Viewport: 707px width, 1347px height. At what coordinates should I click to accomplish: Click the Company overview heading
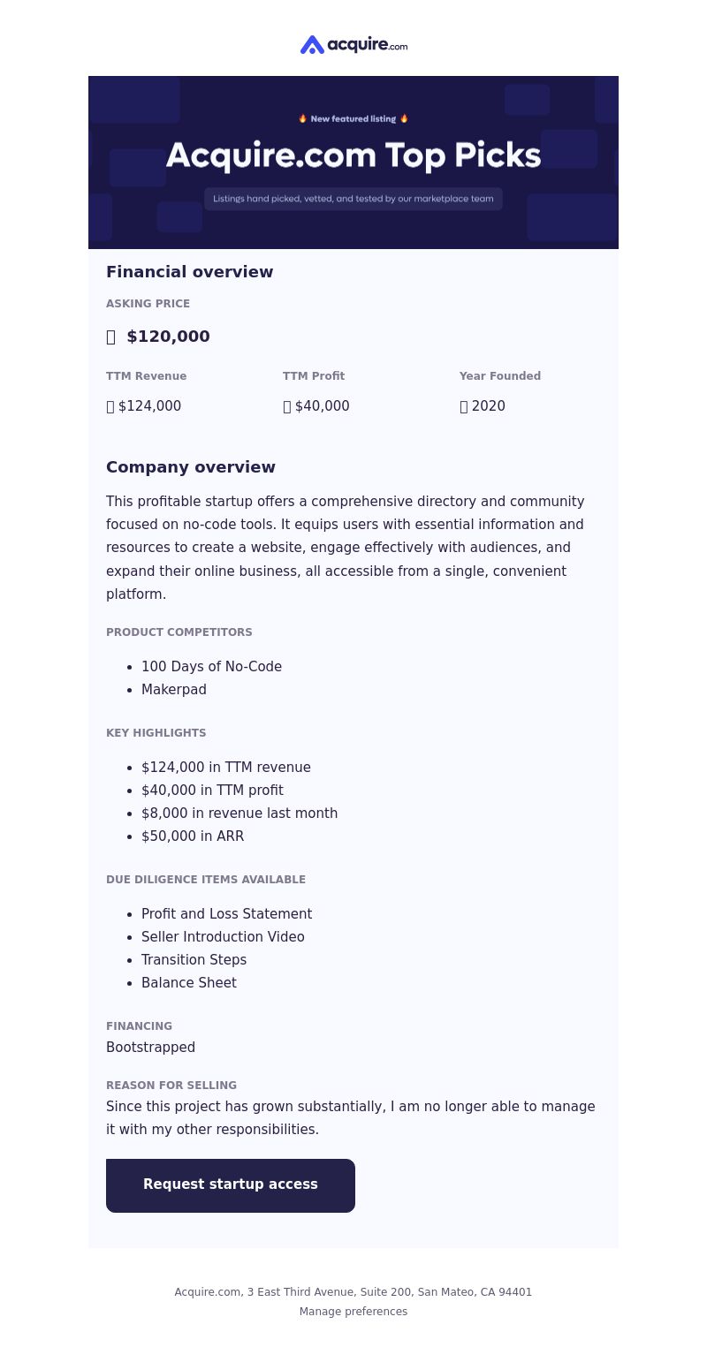pos(191,467)
